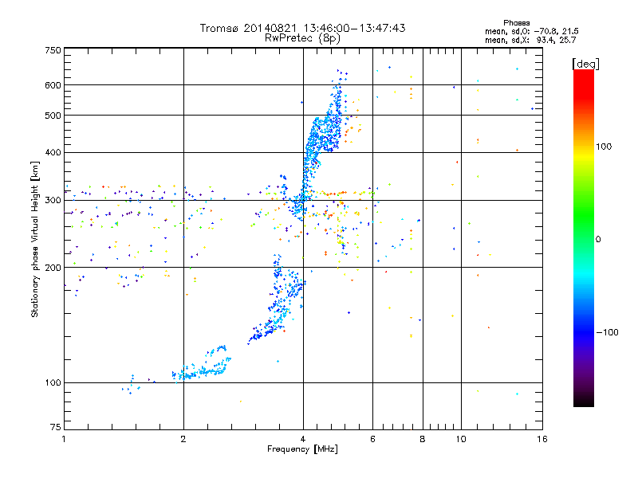Click the x-axis tick label "16"
Image resolution: width=638 pixels, height=478 pixels.
click(542, 439)
